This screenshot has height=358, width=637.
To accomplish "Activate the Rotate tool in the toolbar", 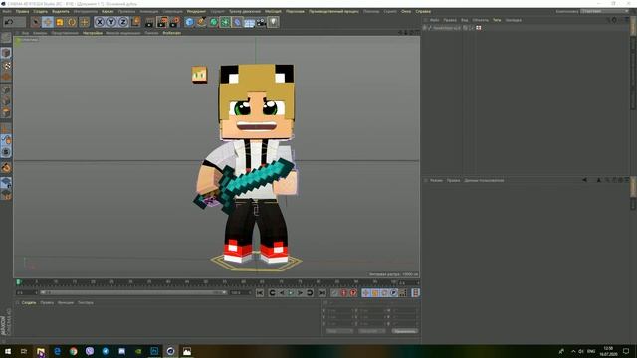I will point(72,22).
